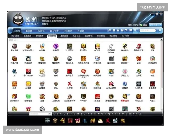The height and width of the screenshot is (137, 171).
Task: Expand the blue dropdown next to 退出
Action: (155, 25)
